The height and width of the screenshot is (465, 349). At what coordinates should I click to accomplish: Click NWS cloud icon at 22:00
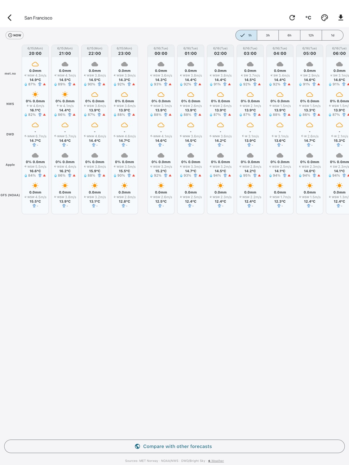(x=95, y=94)
